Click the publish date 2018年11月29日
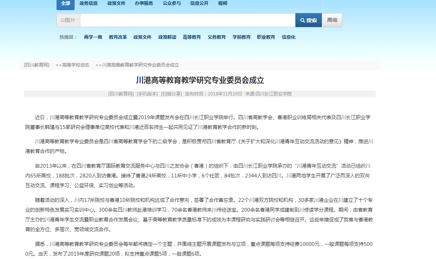Screen dimensions: 436x259 pos(225,94)
